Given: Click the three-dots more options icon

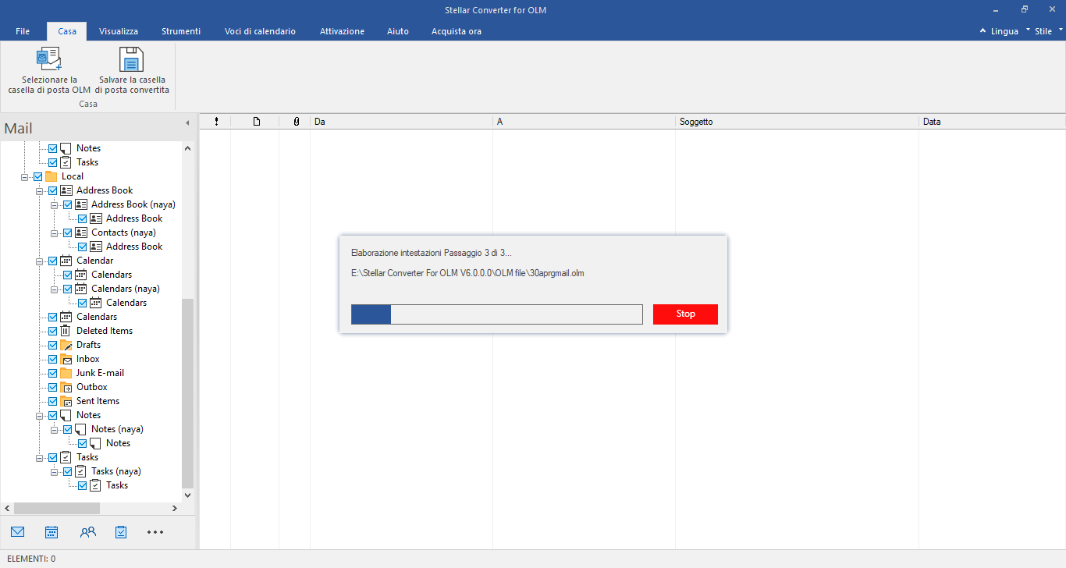Looking at the screenshot, I should coord(155,532).
